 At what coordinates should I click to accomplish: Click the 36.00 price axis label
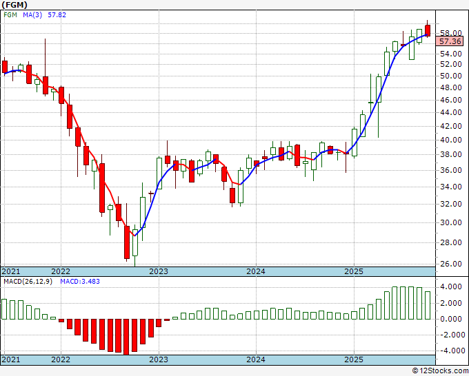(x=451, y=170)
